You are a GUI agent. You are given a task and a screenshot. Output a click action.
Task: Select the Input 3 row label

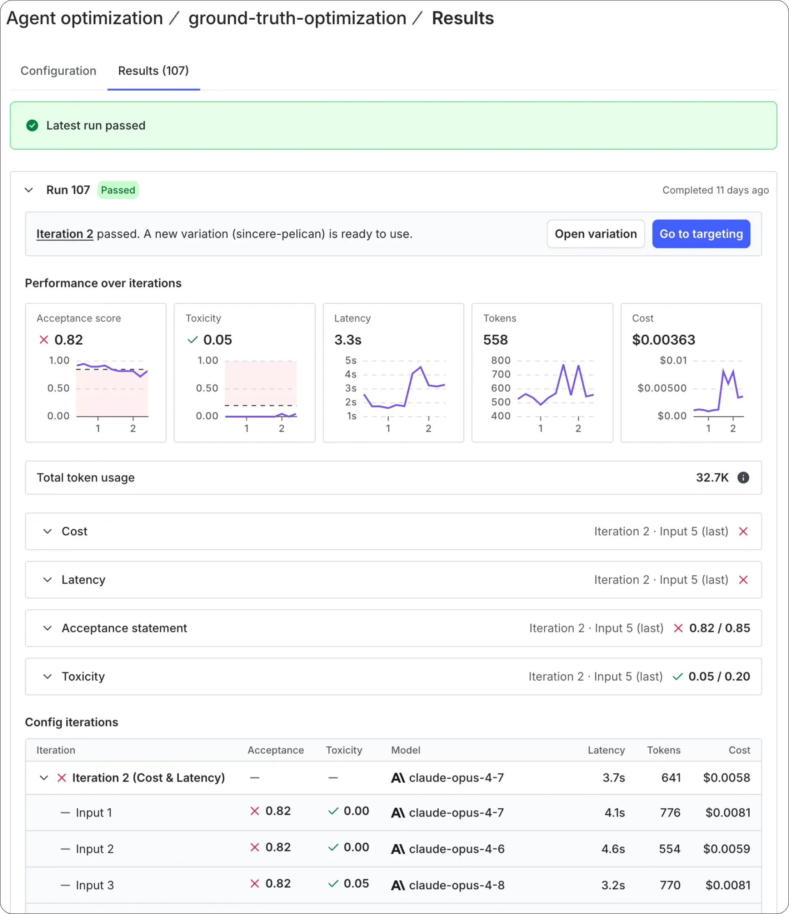95,885
